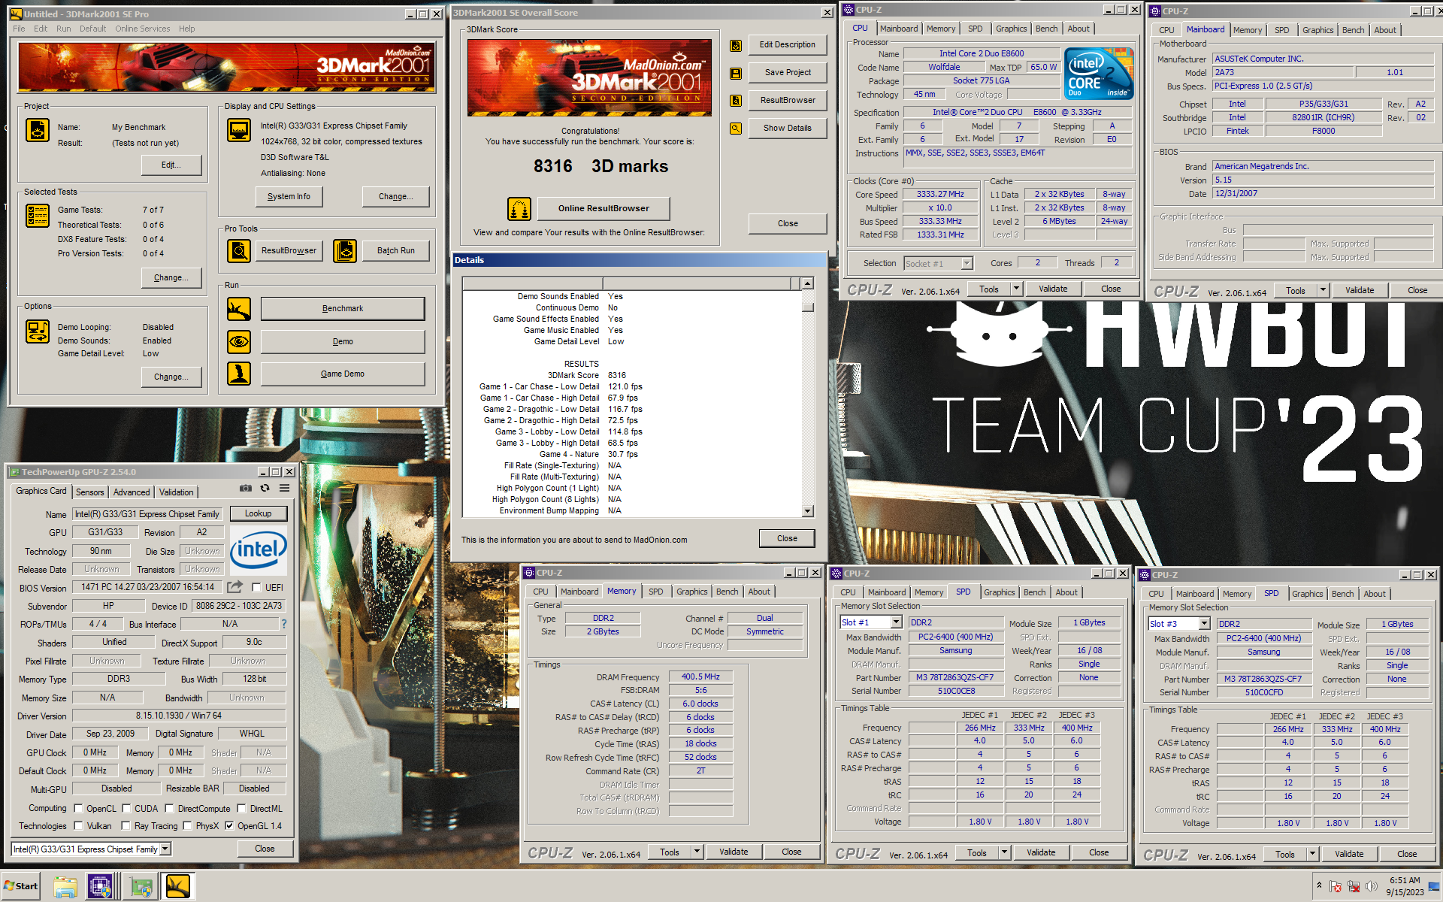Viewport: 1443px width, 902px height.
Task: Toggle the DirectCompute checkbox
Action: pyautogui.click(x=169, y=809)
